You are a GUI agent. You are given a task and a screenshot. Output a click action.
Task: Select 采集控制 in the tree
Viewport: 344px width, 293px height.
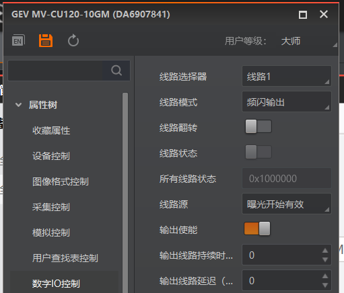click(x=51, y=207)
